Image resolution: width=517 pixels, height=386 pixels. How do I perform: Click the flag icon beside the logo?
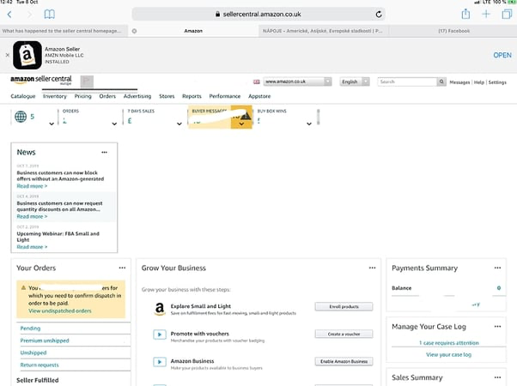click(x=87, y=81)
